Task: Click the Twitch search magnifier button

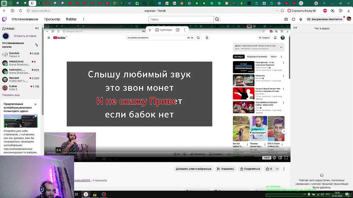Action: pos(217,19)
